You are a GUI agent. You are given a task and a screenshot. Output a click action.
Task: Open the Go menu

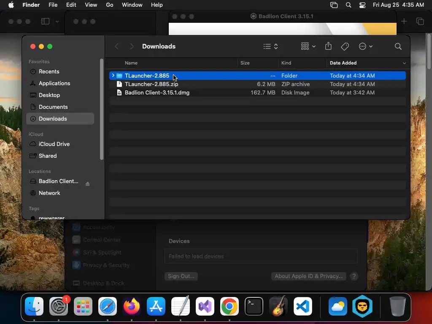coord(110,5)
